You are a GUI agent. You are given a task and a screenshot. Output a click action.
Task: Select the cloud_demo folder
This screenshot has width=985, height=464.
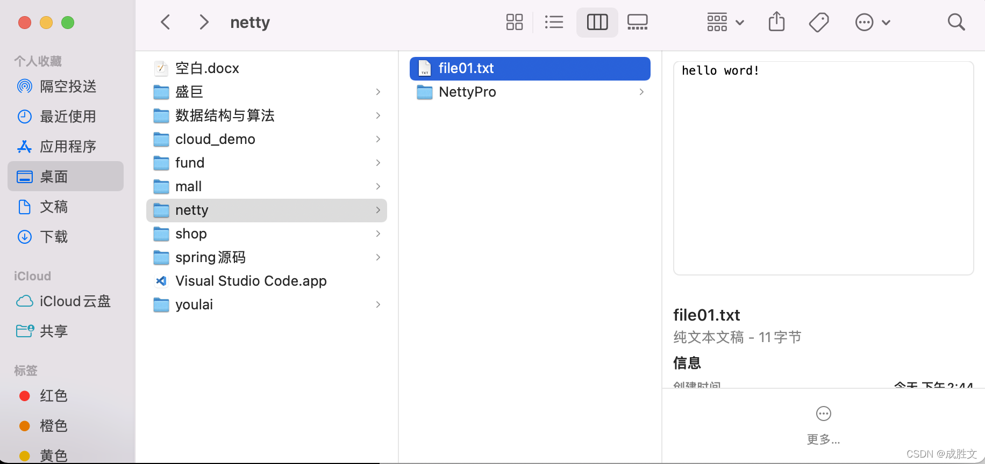pyautogui.click(x=267, y=139)
